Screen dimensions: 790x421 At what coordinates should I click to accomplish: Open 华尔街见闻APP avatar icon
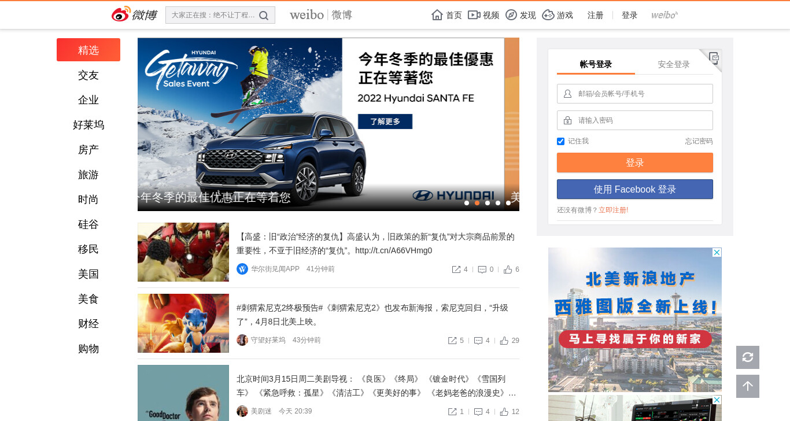pos(242,269)
